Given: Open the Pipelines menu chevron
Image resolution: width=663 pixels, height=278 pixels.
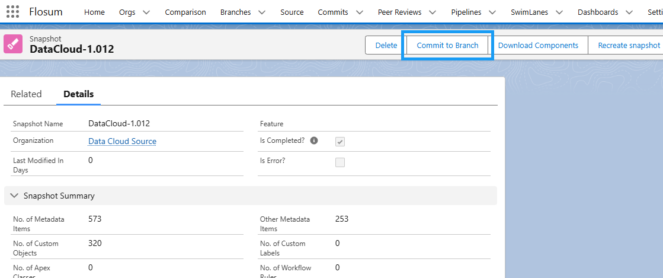Looking at the screenshot, I should (492, 12).
